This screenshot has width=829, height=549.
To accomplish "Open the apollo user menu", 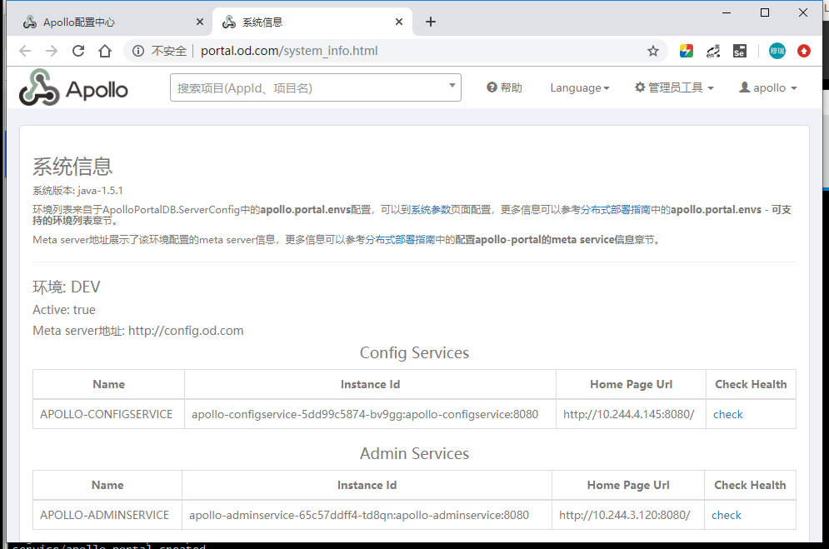I will tap(768, 87).
